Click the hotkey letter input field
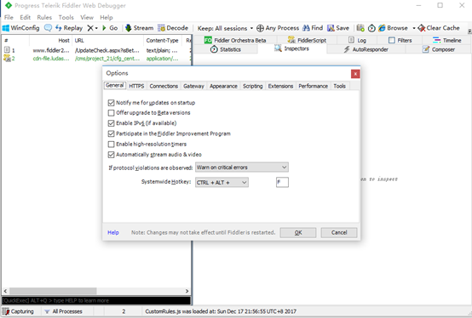 pyautogui.click(x=282, y=182)
